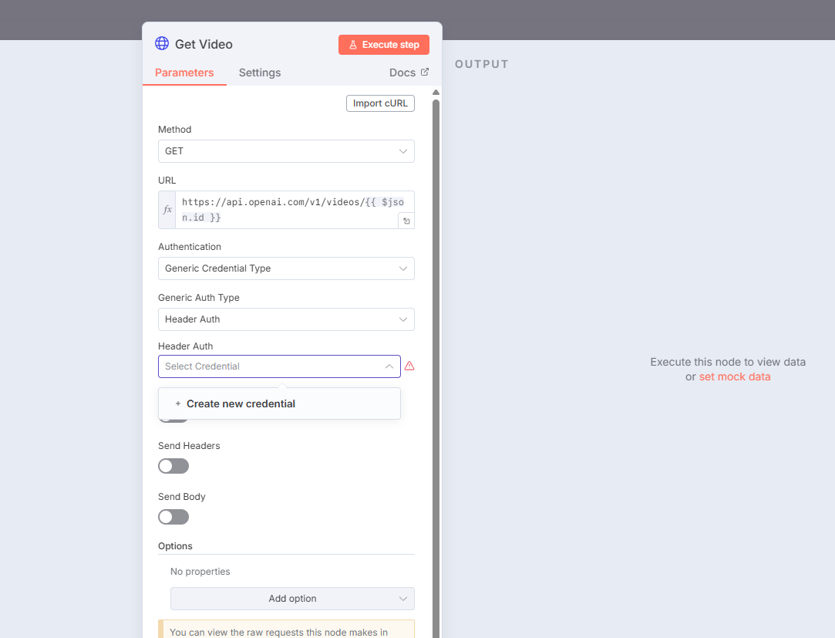Follow the set mock data link

coord(734,376)
